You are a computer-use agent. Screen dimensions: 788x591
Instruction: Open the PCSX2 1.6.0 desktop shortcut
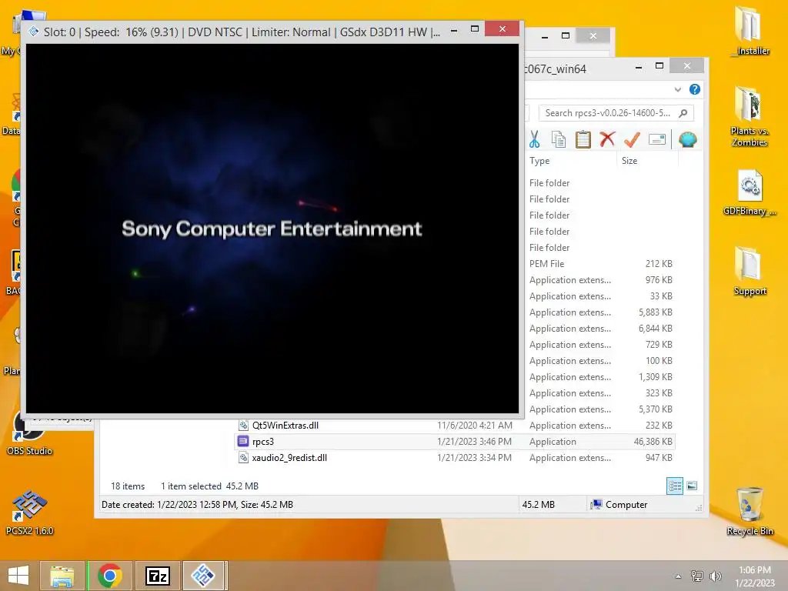pyautogui.click(x=29, y=513)
